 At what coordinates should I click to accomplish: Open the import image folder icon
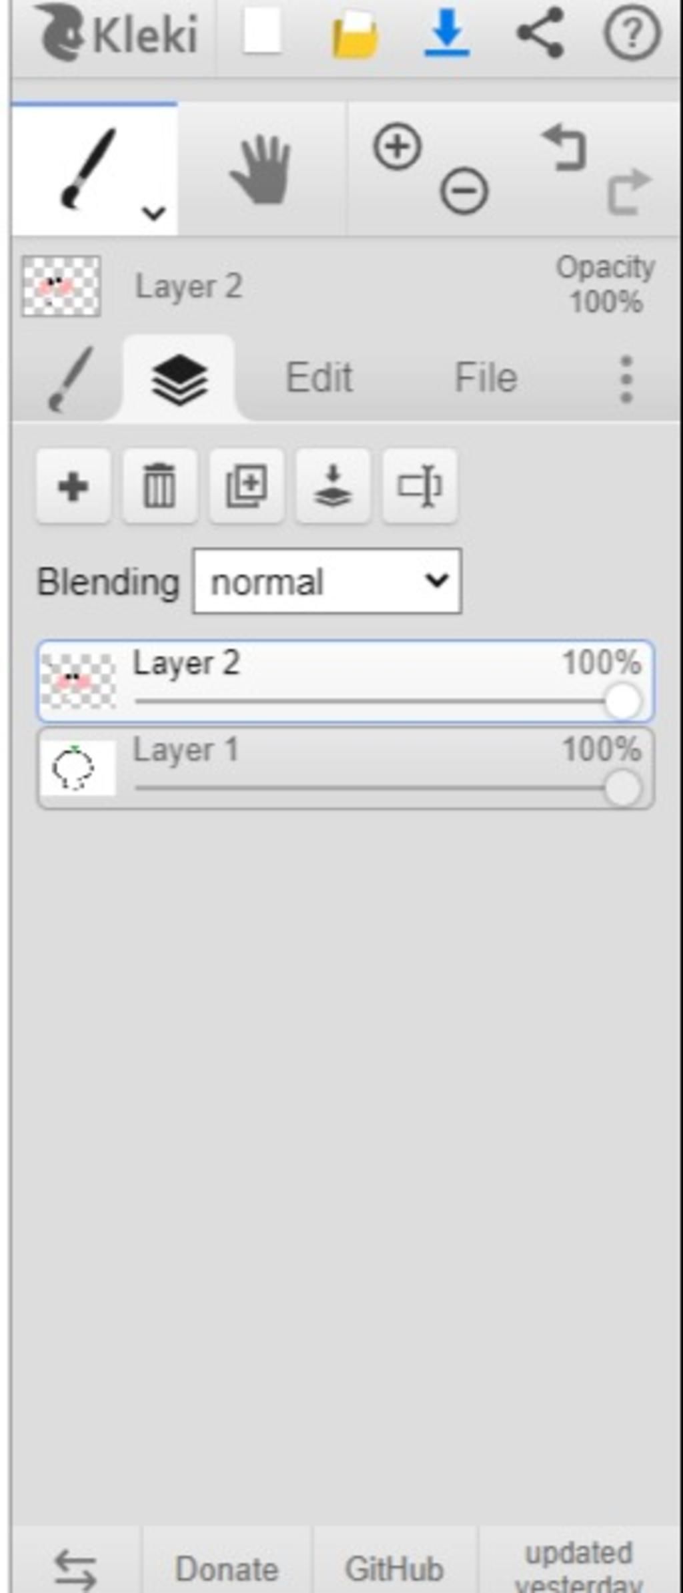point(355,33)
